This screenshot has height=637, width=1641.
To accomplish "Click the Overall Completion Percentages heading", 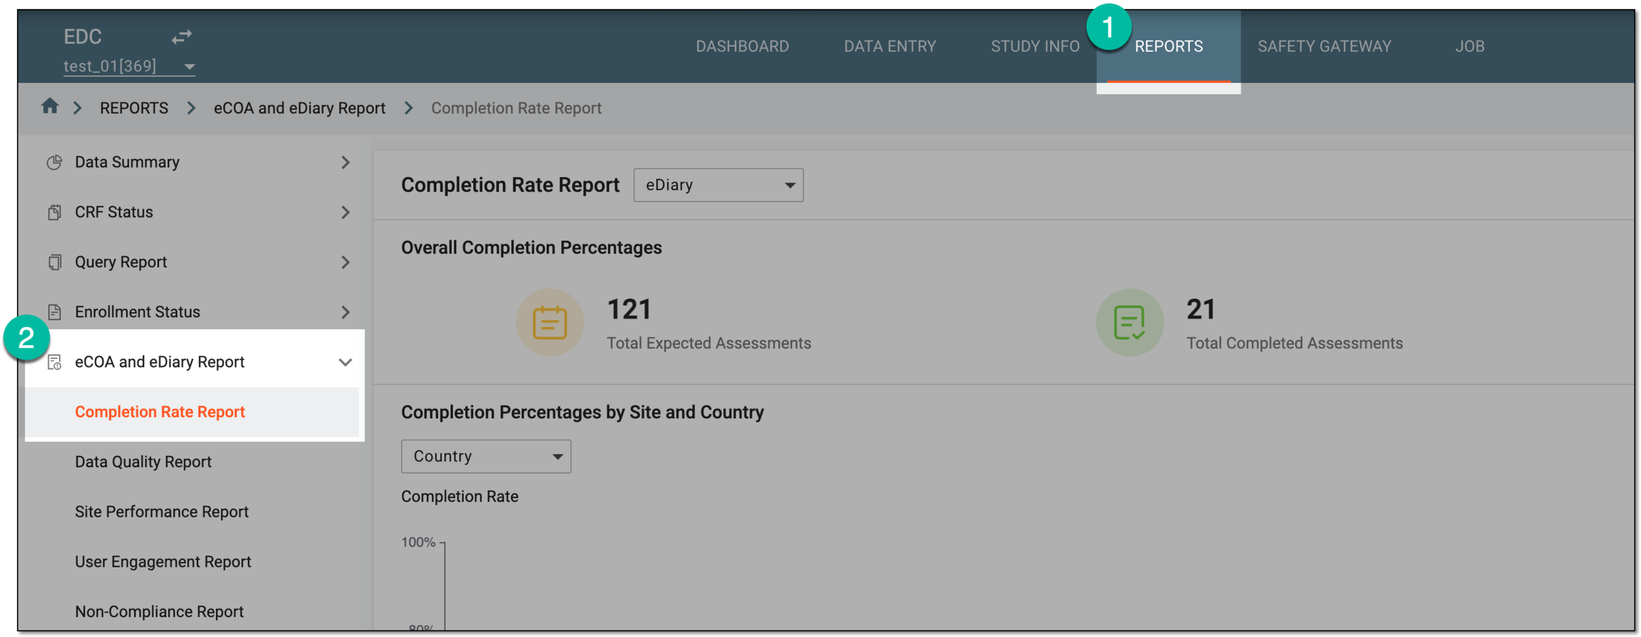I will tap(531, 248).
